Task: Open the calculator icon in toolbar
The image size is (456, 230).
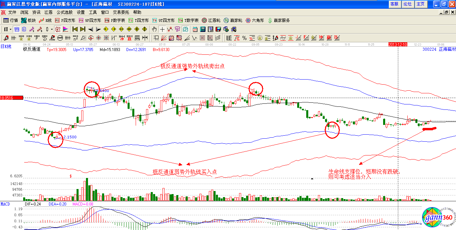Action: click(203, 29)
